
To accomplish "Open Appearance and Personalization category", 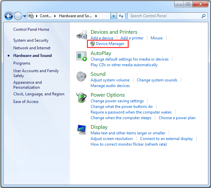I will (28, 85).
